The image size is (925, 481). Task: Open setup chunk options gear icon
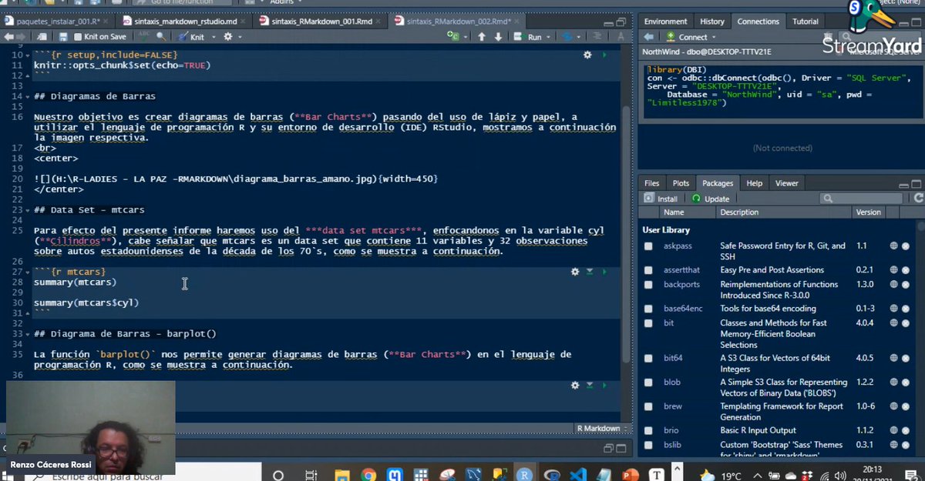pyautogui.click(x=588, y=55)
